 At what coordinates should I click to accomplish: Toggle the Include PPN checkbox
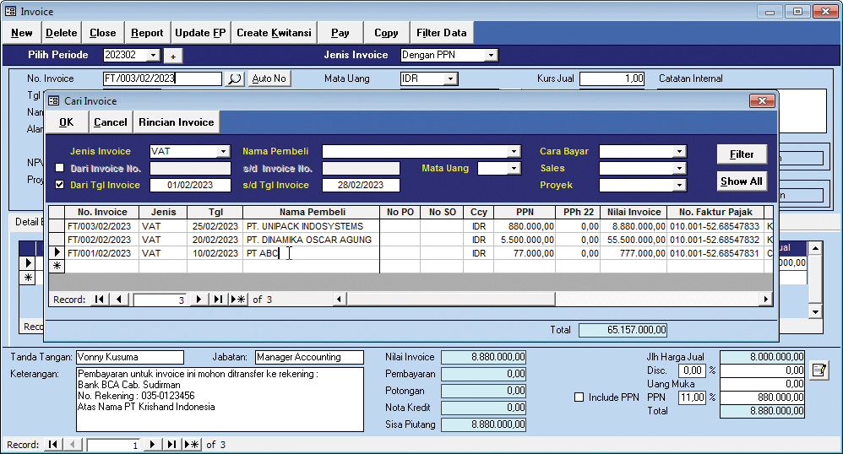click(579, 397)
